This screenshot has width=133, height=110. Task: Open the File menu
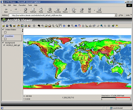(x=5, y=5)
